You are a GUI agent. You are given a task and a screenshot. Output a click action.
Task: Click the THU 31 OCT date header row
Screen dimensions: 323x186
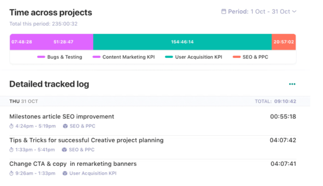click(x=153, y=101)
